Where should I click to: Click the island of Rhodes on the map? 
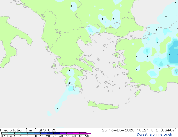[x=138, y=93]
